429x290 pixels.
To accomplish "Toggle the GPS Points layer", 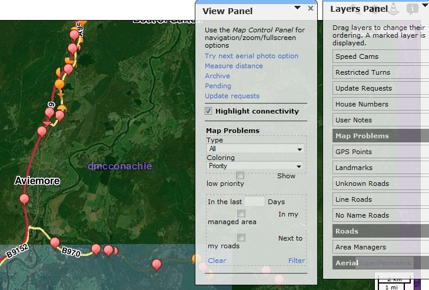I will click(x=381, y=152).
